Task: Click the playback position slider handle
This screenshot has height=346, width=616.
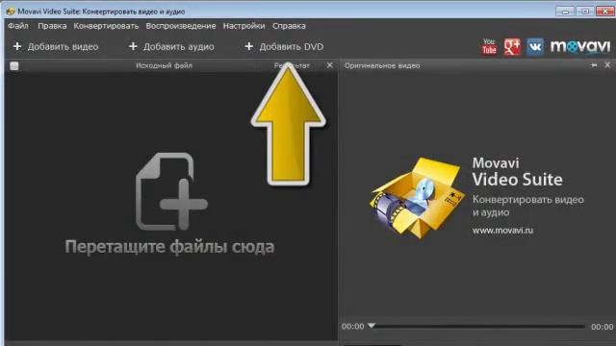Action: (x=372, y=326)
